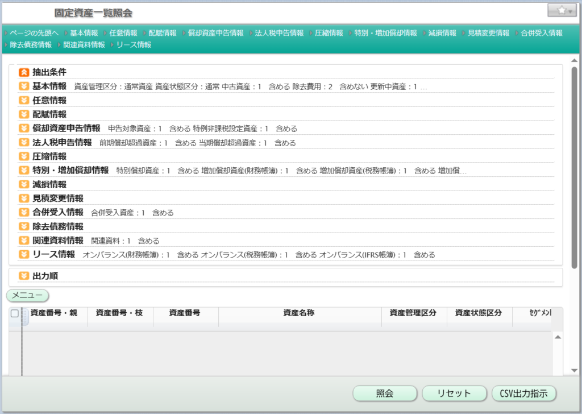The width and height of the screenshot is (582, 414).
Task: Expand 基本情報 section arrow icon
Action: coord(23,86)
